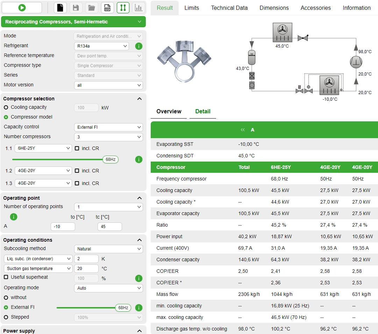Open the Capacity control dropdown

108,127
